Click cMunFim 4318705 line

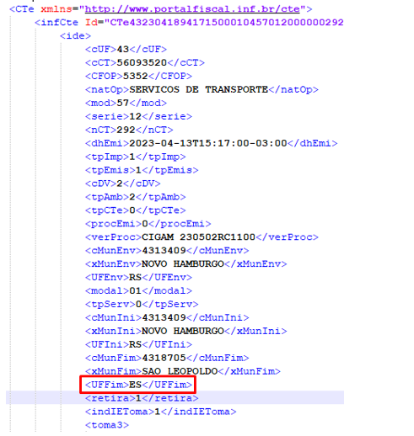tap(167, 358)
